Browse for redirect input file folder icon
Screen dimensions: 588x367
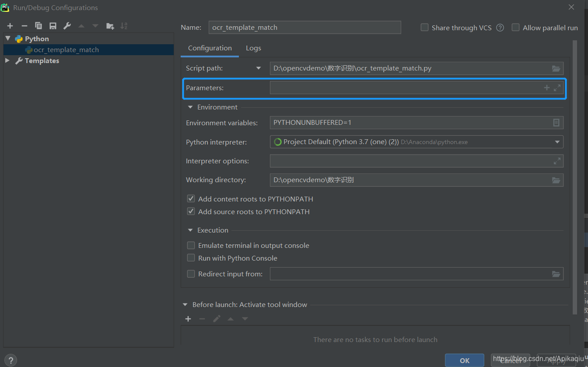click(556, 274)
